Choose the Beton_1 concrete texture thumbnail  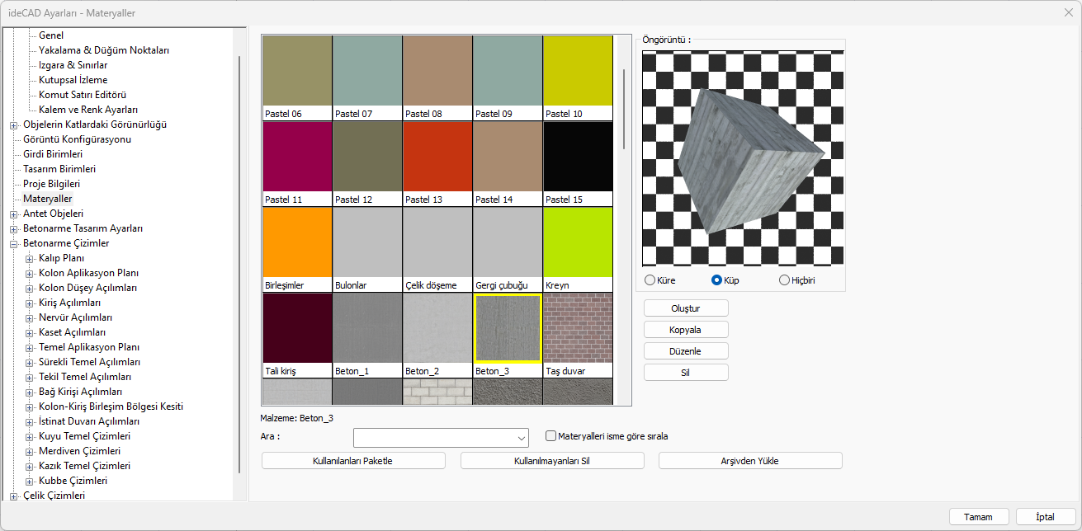[x=367, y=328]
